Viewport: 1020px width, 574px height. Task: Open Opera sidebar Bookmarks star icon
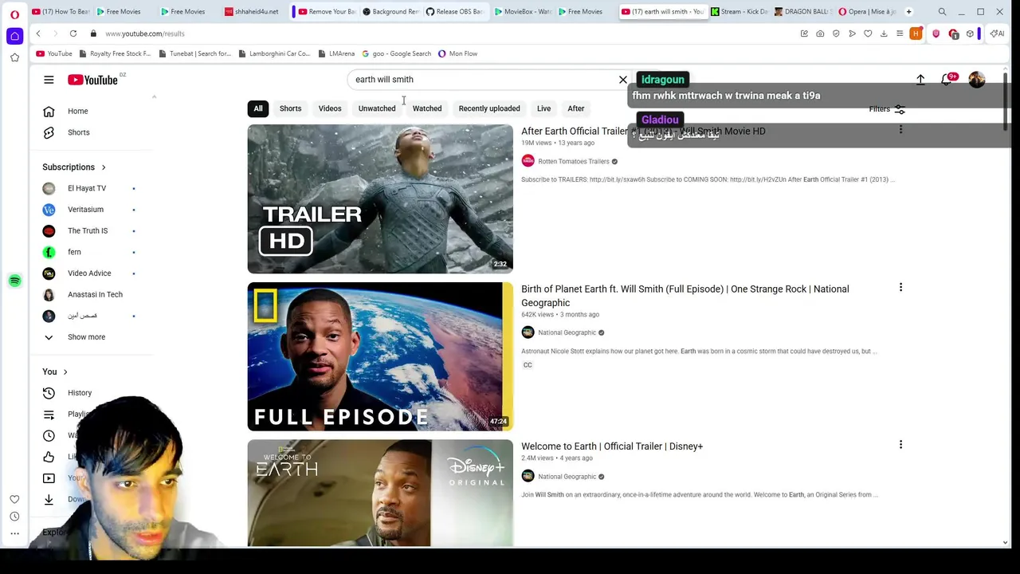click(x=14, y=57)
